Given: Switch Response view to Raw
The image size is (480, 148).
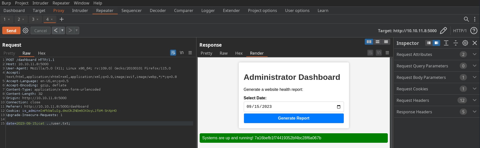Looking at the screenshot, I should click(223, 53).
